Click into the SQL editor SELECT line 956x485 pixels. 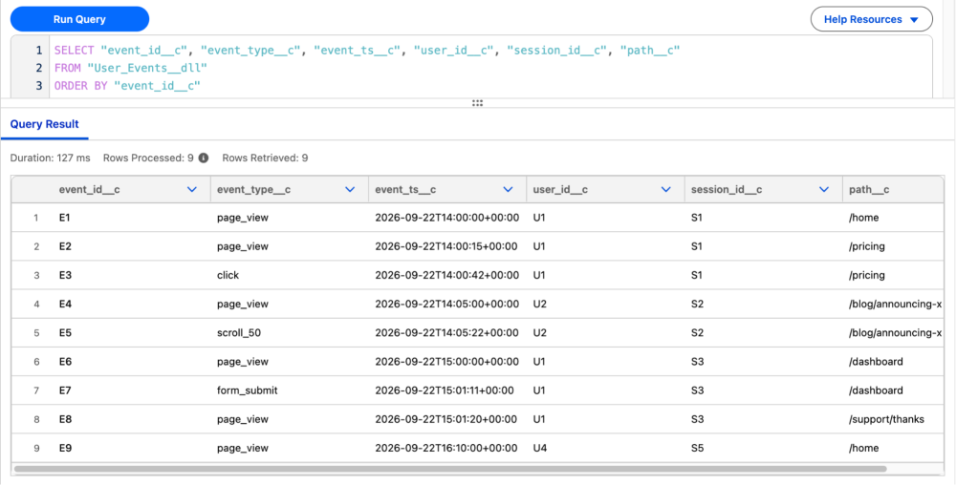coord(367,51)
